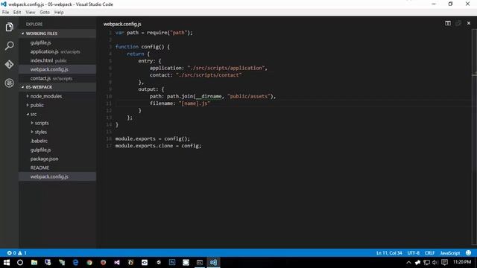Screen dimensions: 477x268
Task: Open the README file
Action: pyautogui.click(x=57, y=167)
